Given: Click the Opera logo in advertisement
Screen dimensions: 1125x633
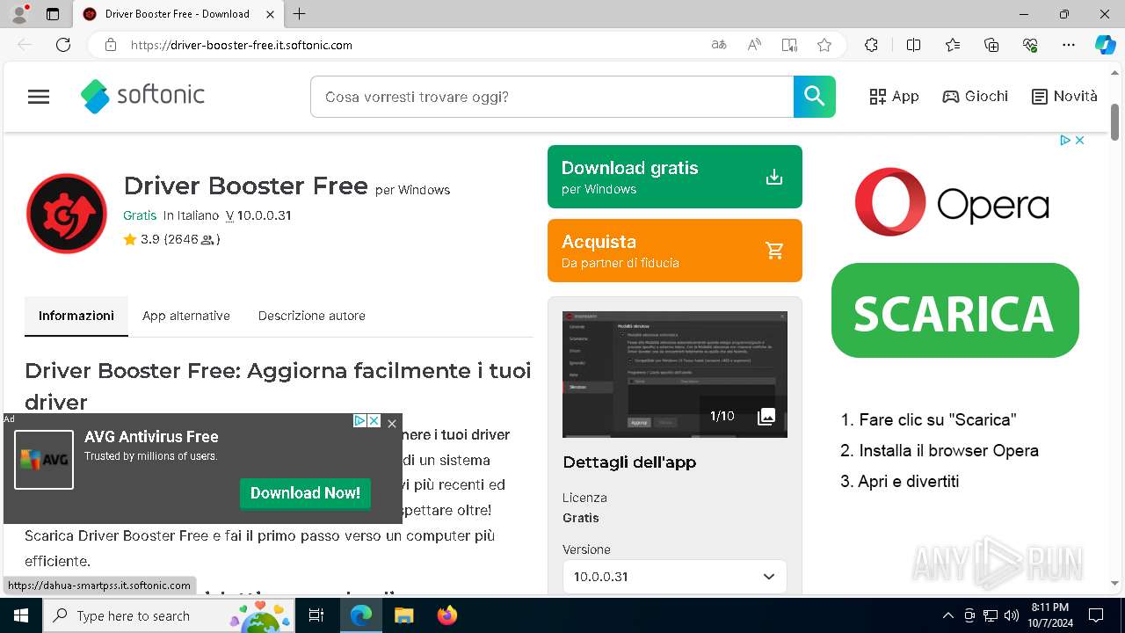Looking at the screenshot, I should (x=952, y=202).
